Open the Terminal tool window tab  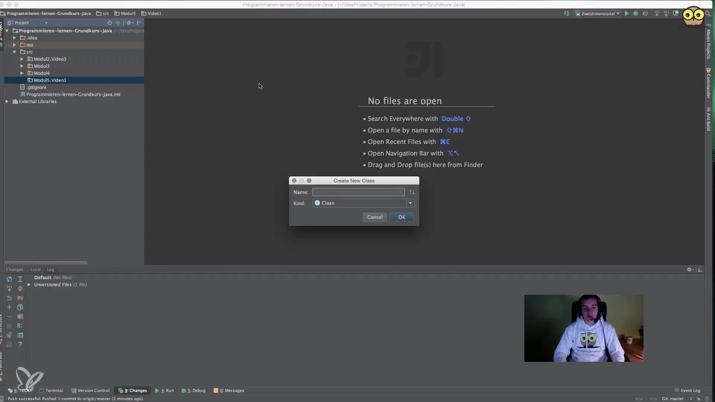tap(51, 390)
